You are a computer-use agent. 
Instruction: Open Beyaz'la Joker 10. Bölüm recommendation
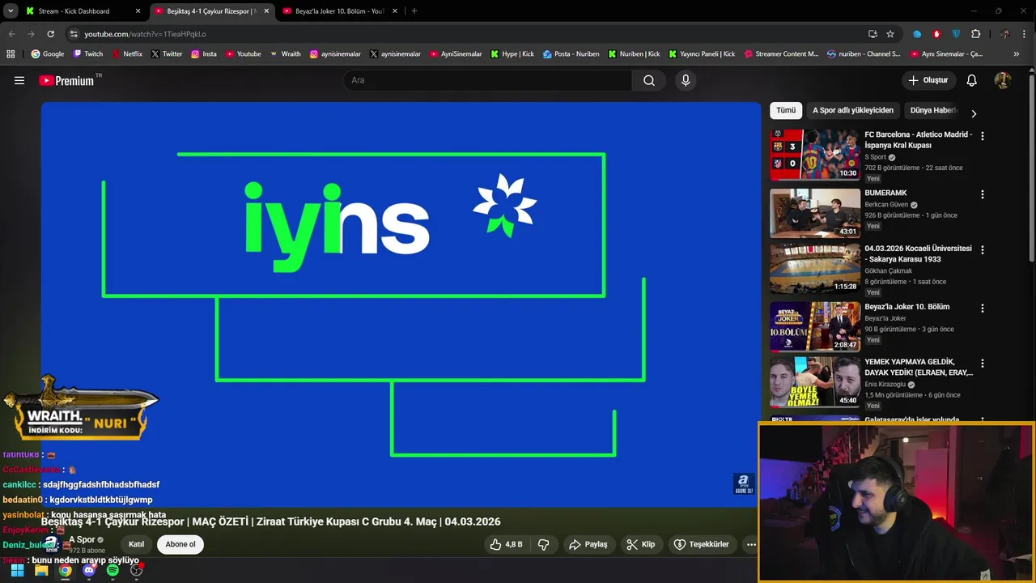[x=906, y=307]
